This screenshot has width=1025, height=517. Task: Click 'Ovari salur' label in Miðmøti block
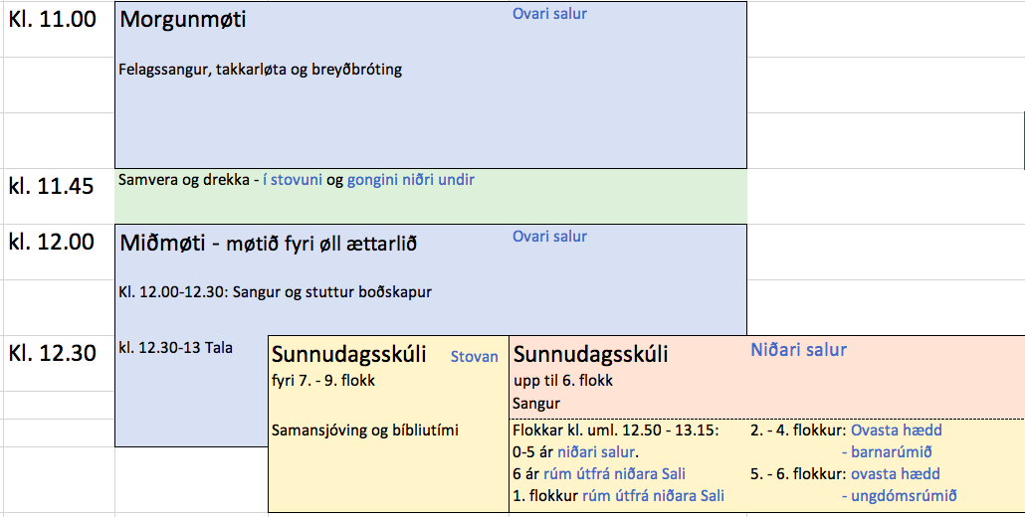(x=549, y=237)
